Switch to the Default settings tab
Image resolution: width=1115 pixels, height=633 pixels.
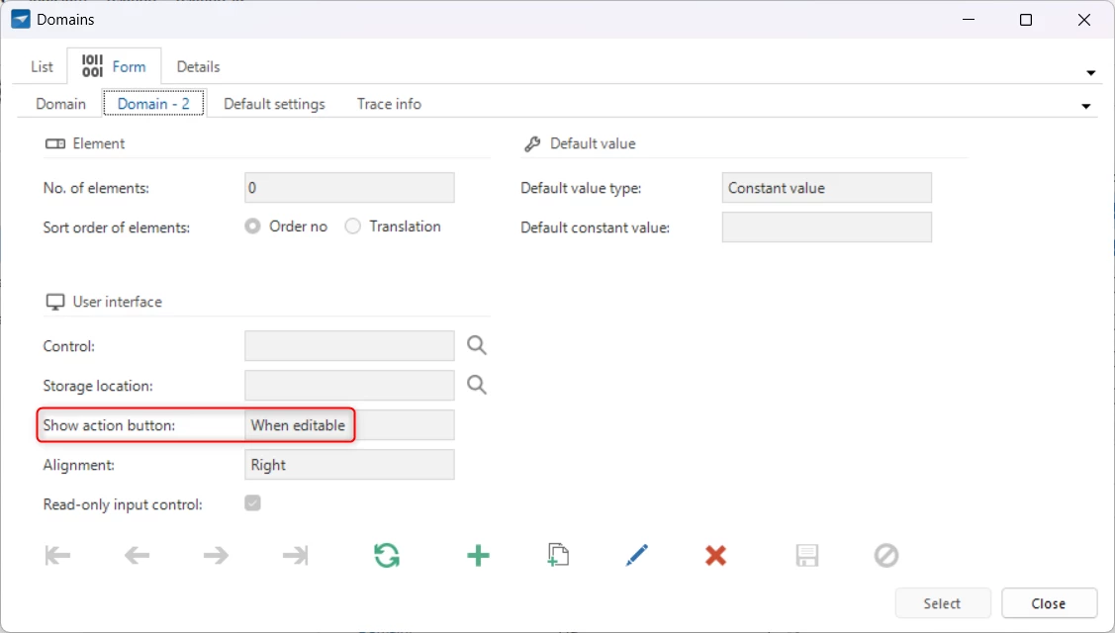tap(274, 104)
